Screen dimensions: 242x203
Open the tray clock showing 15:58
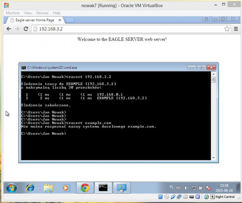coord(224,188)
